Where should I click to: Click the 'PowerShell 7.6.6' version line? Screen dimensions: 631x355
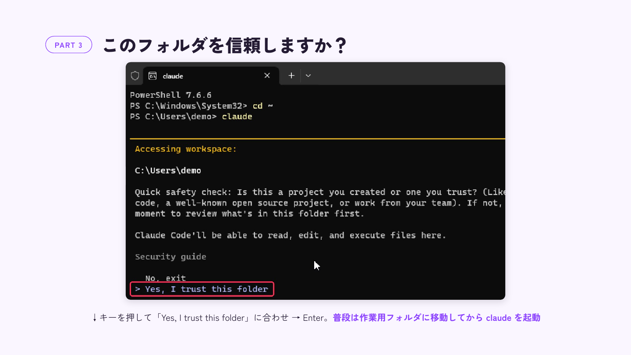click(171, 95)
